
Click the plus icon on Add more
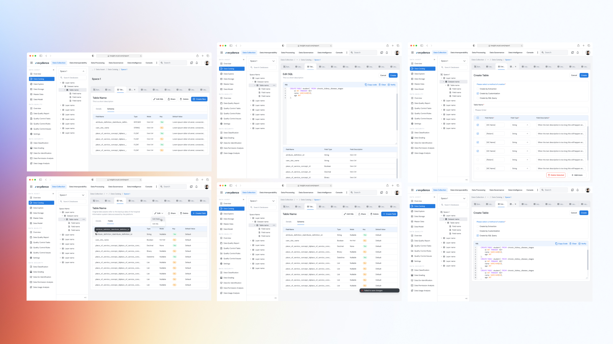click(572, 175)
